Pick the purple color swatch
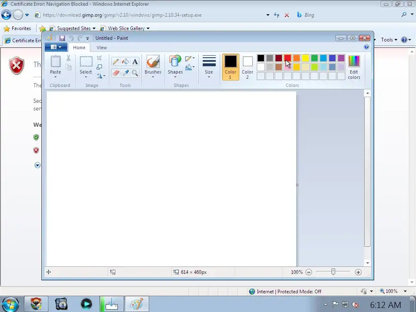416x312 pixels. (x=341, y=58)
